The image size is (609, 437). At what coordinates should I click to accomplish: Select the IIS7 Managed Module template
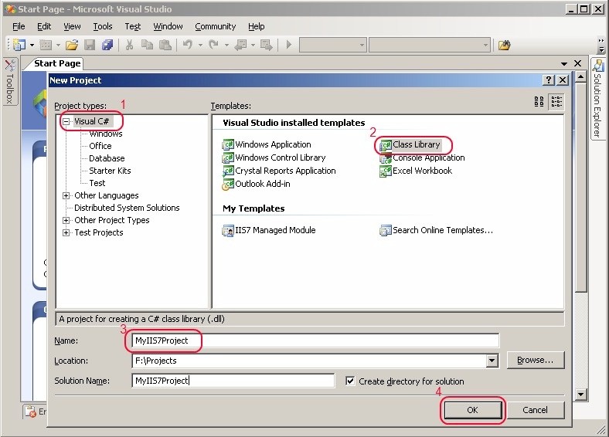[269, 231]
